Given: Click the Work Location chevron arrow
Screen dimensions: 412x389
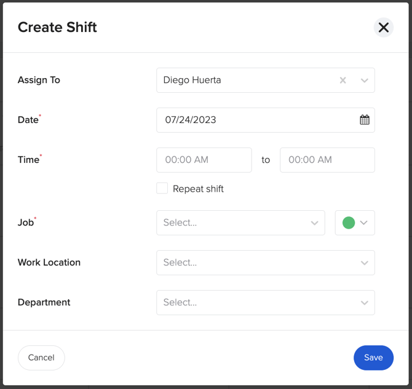Looking at the screenshot, I should (364, 263).
